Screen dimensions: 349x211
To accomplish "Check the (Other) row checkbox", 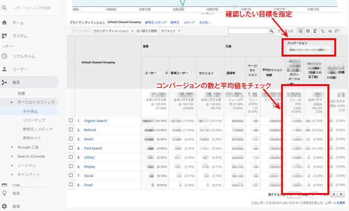I will coord(71,157).
